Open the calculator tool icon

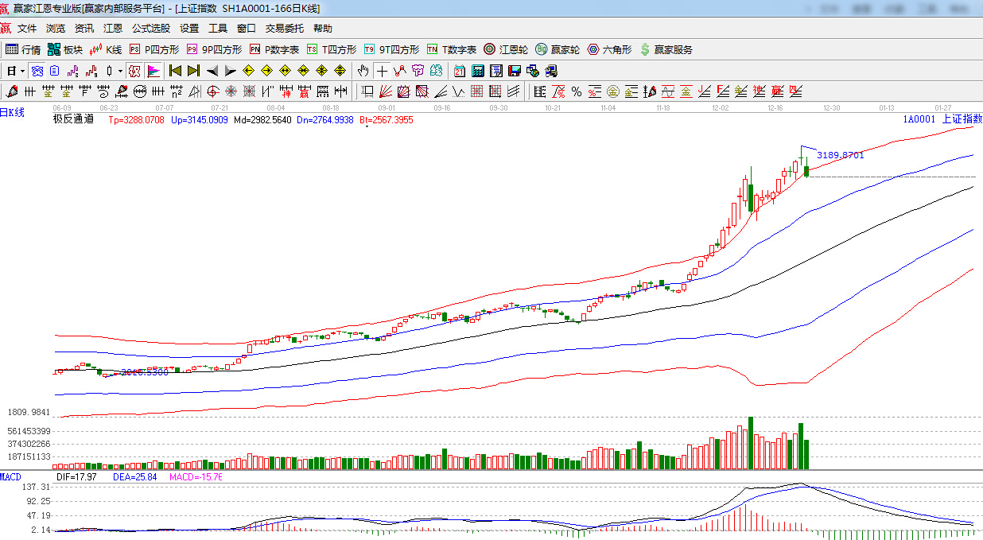[477, 71]
